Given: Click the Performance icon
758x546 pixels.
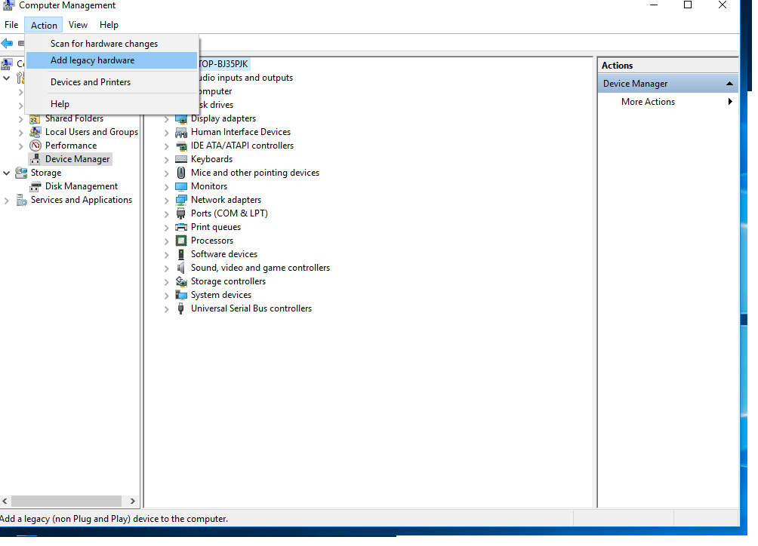Looking at the screenshot, I should point(35,146).
